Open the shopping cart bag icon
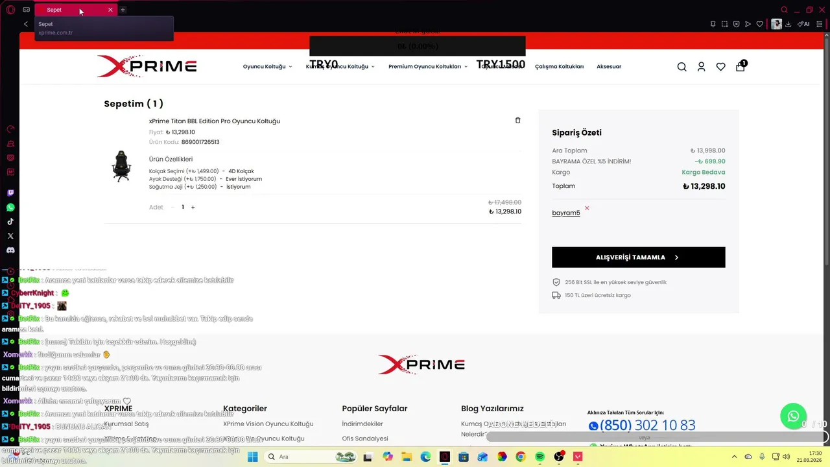830x467 pixels. 741,66
